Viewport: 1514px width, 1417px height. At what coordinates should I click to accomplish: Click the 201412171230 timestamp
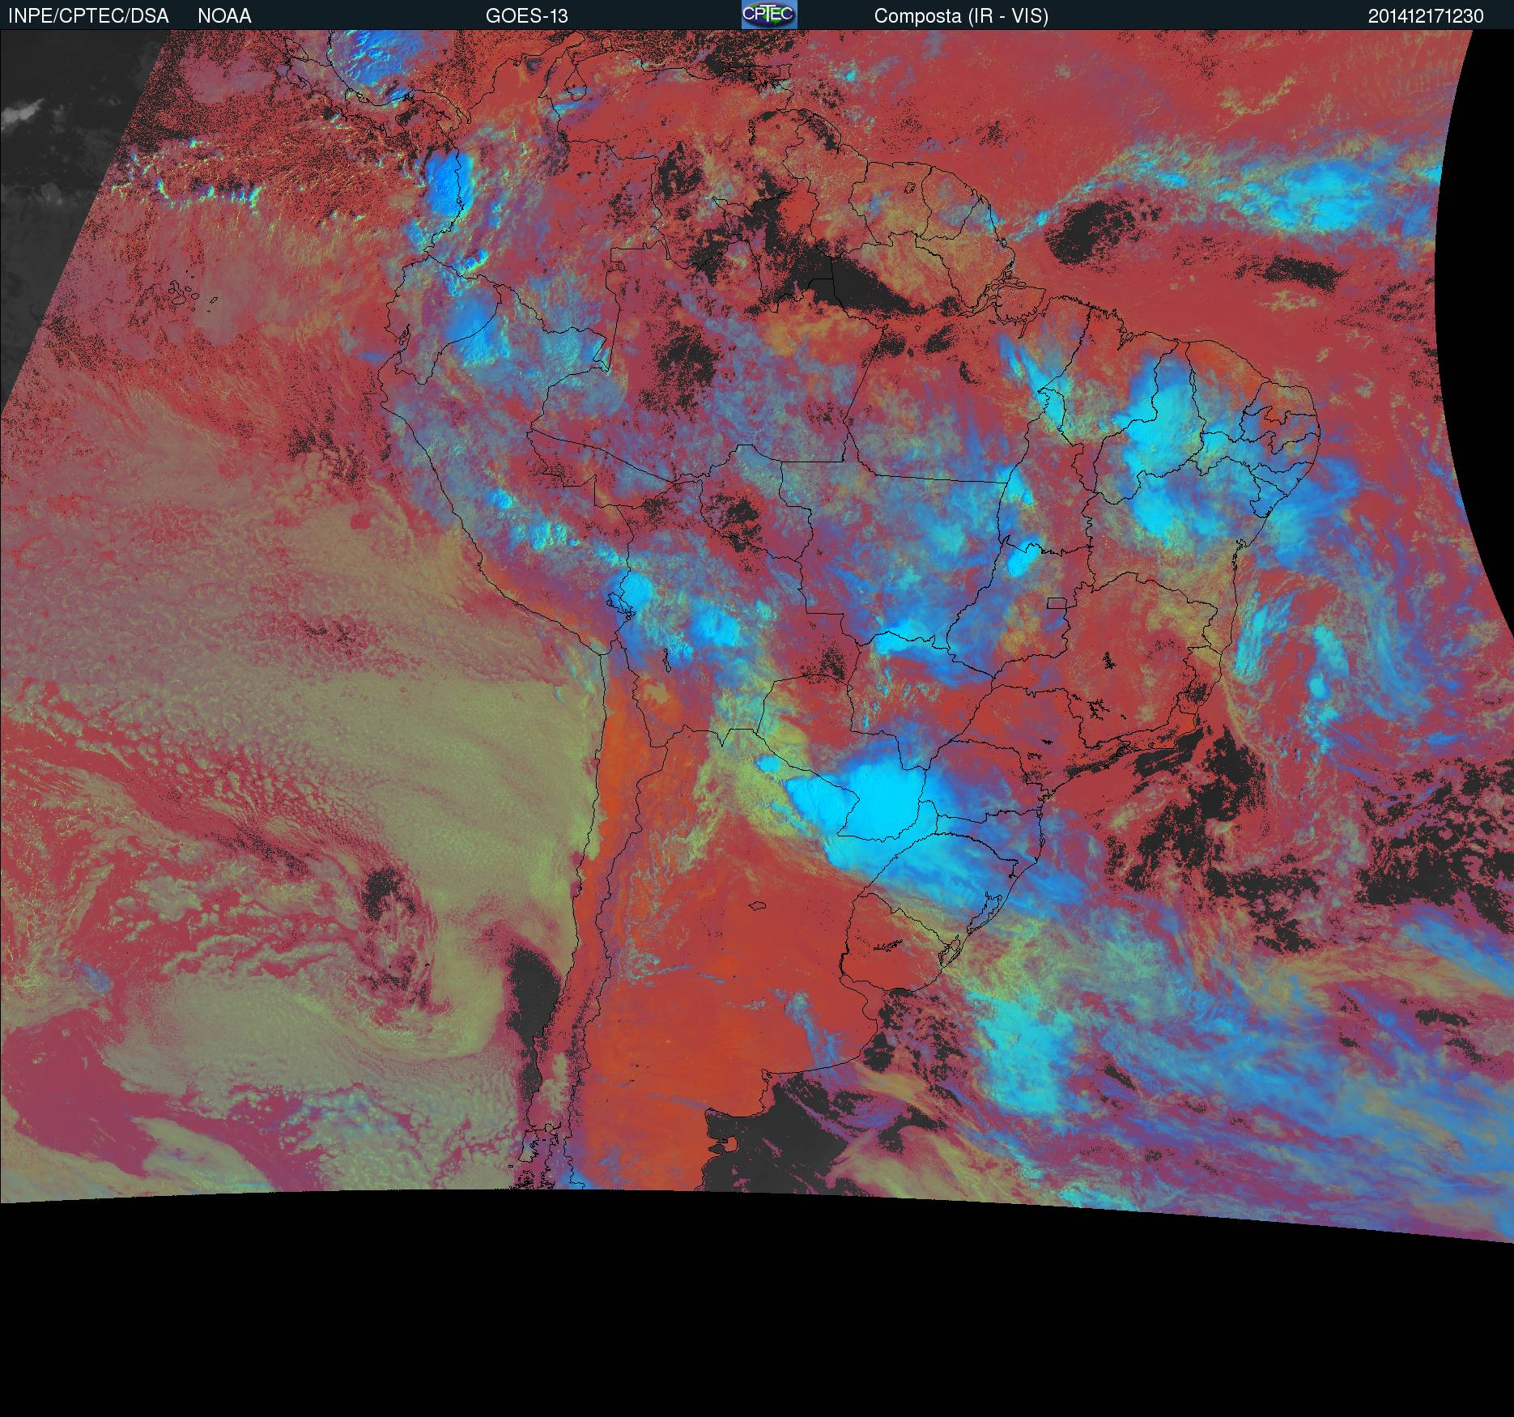(1426, 16)
